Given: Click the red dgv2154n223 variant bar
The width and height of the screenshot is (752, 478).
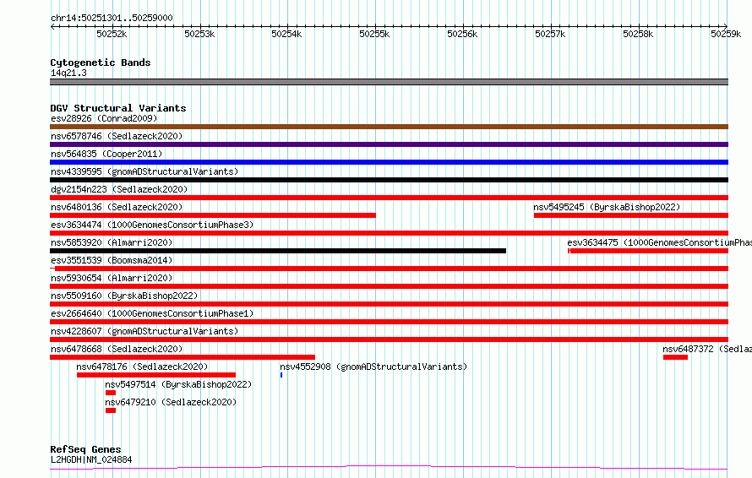Looking at the screenshot, I should point(389,198).
